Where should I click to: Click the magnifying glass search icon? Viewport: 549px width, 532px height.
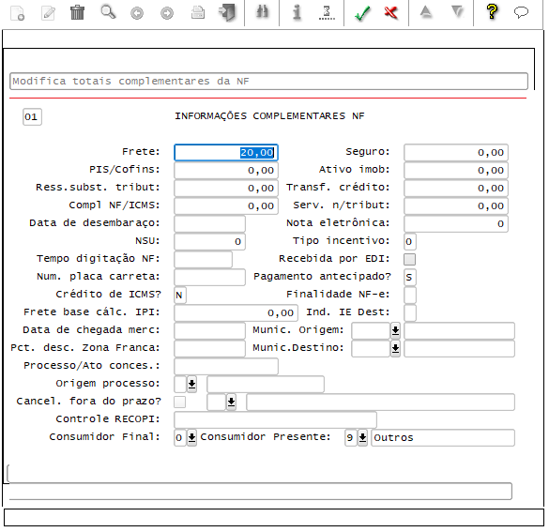coord(108,12)
